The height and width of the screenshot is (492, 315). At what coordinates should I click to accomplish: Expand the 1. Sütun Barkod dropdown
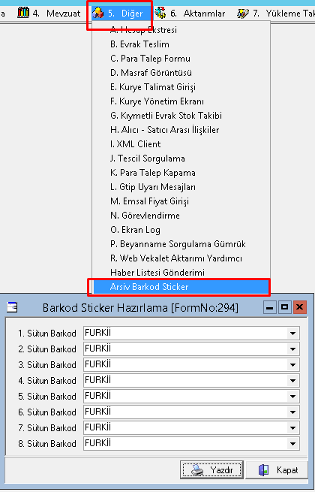click(292, 334)
